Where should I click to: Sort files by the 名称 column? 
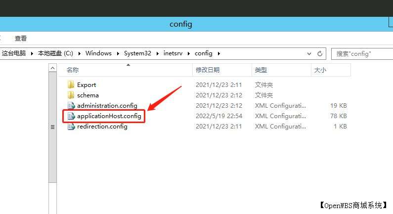(73, 70)
